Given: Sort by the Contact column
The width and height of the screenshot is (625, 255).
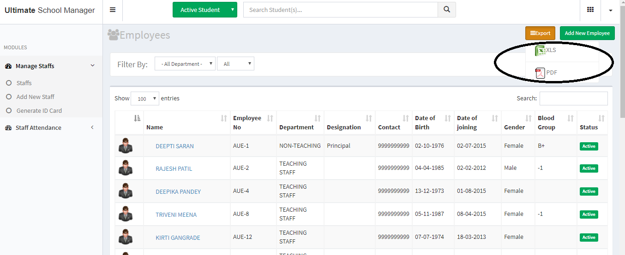Looking at the screenshot, I should 394,123.
